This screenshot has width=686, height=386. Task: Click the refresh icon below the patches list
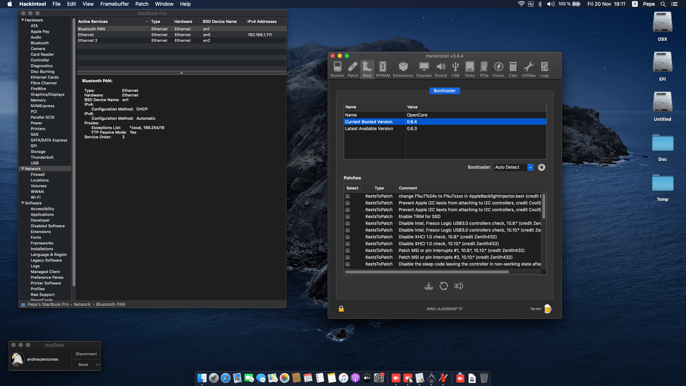pos(444,286)
